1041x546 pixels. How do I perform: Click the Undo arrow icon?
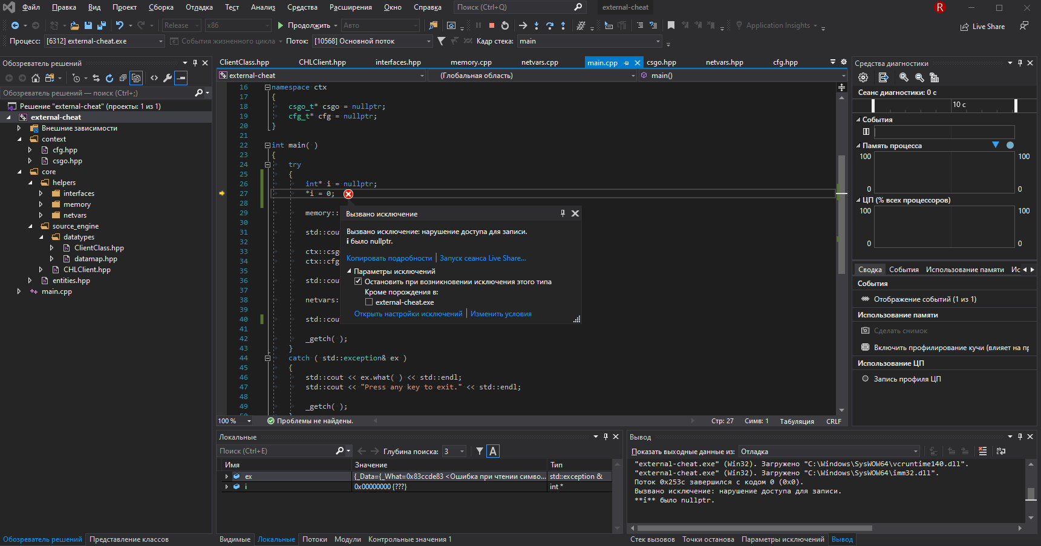click(x=119, y=25)
